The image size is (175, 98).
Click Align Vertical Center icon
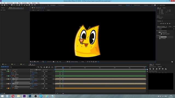163,69
